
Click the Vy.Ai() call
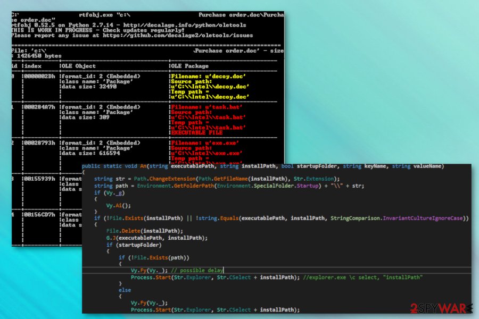[x=119, y=205]
